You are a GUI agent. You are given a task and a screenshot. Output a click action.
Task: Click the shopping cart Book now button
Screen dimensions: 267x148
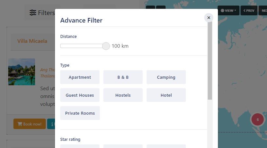point(29,124)
